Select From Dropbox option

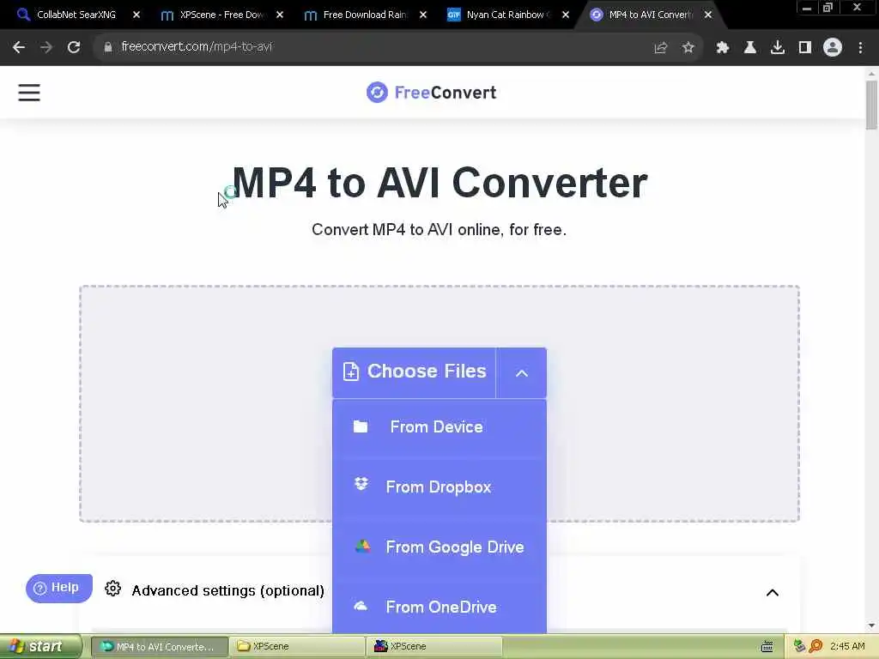(439, 487)
